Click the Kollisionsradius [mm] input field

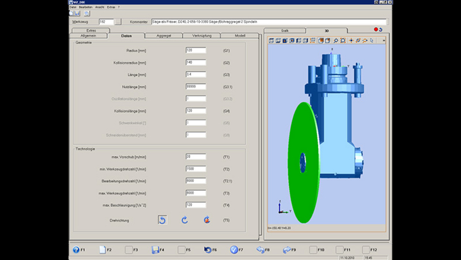point(196,62)
